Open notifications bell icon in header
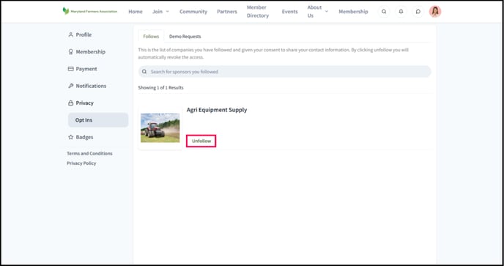 401,12
